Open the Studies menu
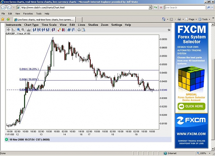The width and height of the screenshot is (215, 156). tap(93, 25)
